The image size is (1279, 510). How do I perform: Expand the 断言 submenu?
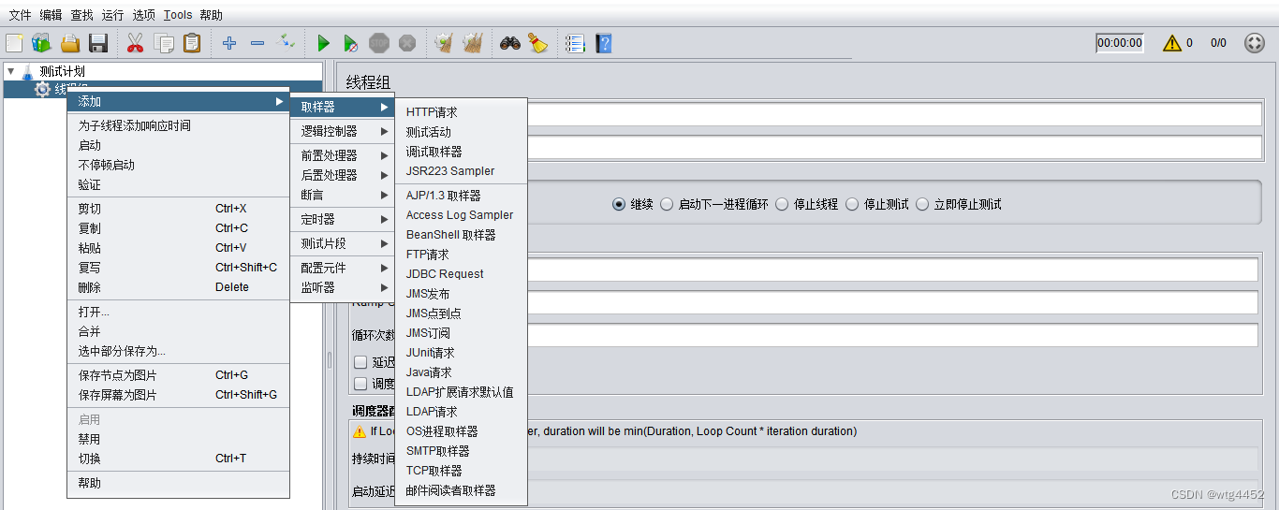point(343,195)
